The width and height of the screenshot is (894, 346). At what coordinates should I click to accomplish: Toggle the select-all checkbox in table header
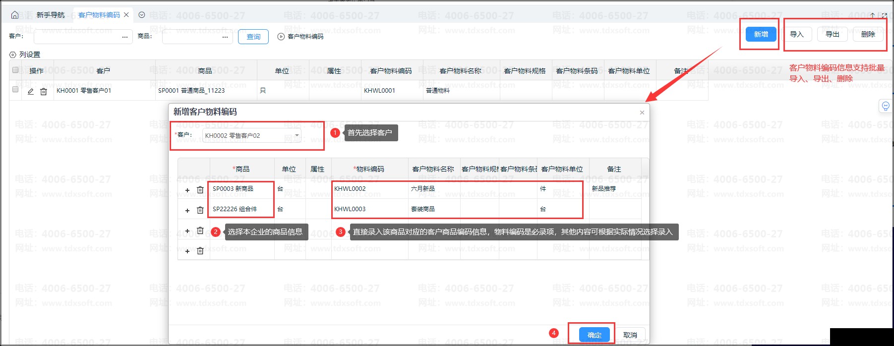(x=15, y=70)
